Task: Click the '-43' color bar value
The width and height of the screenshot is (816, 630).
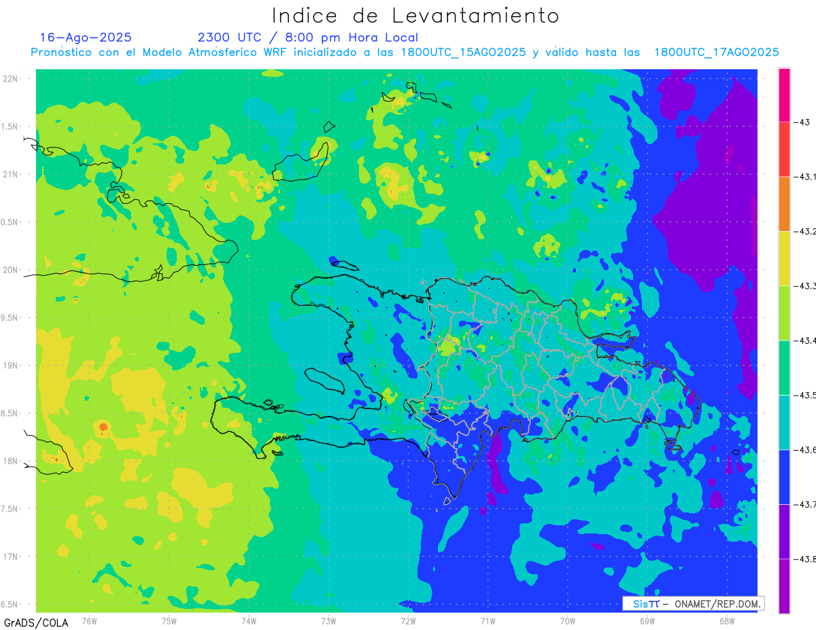Action: (802, 122)
